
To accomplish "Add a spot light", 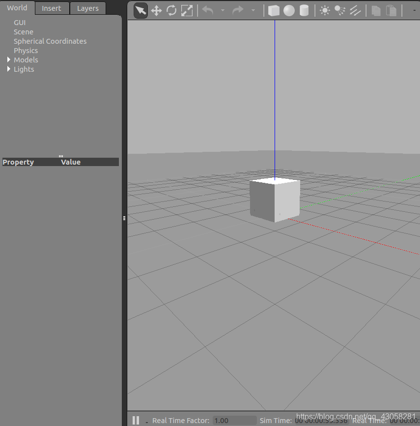I will (x=340, y=11).
